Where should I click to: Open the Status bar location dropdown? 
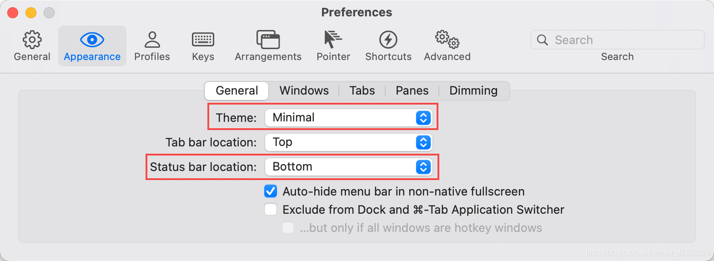tap(348, 167)
